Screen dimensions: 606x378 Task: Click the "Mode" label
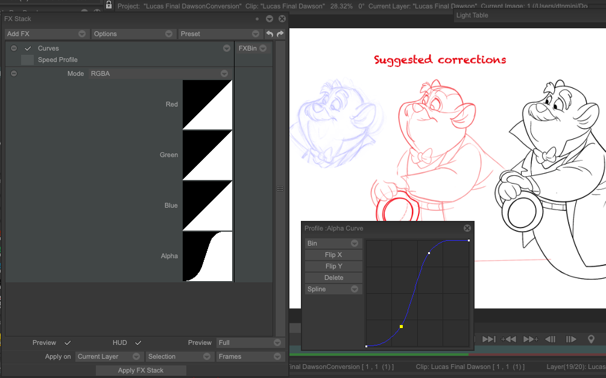76,73
